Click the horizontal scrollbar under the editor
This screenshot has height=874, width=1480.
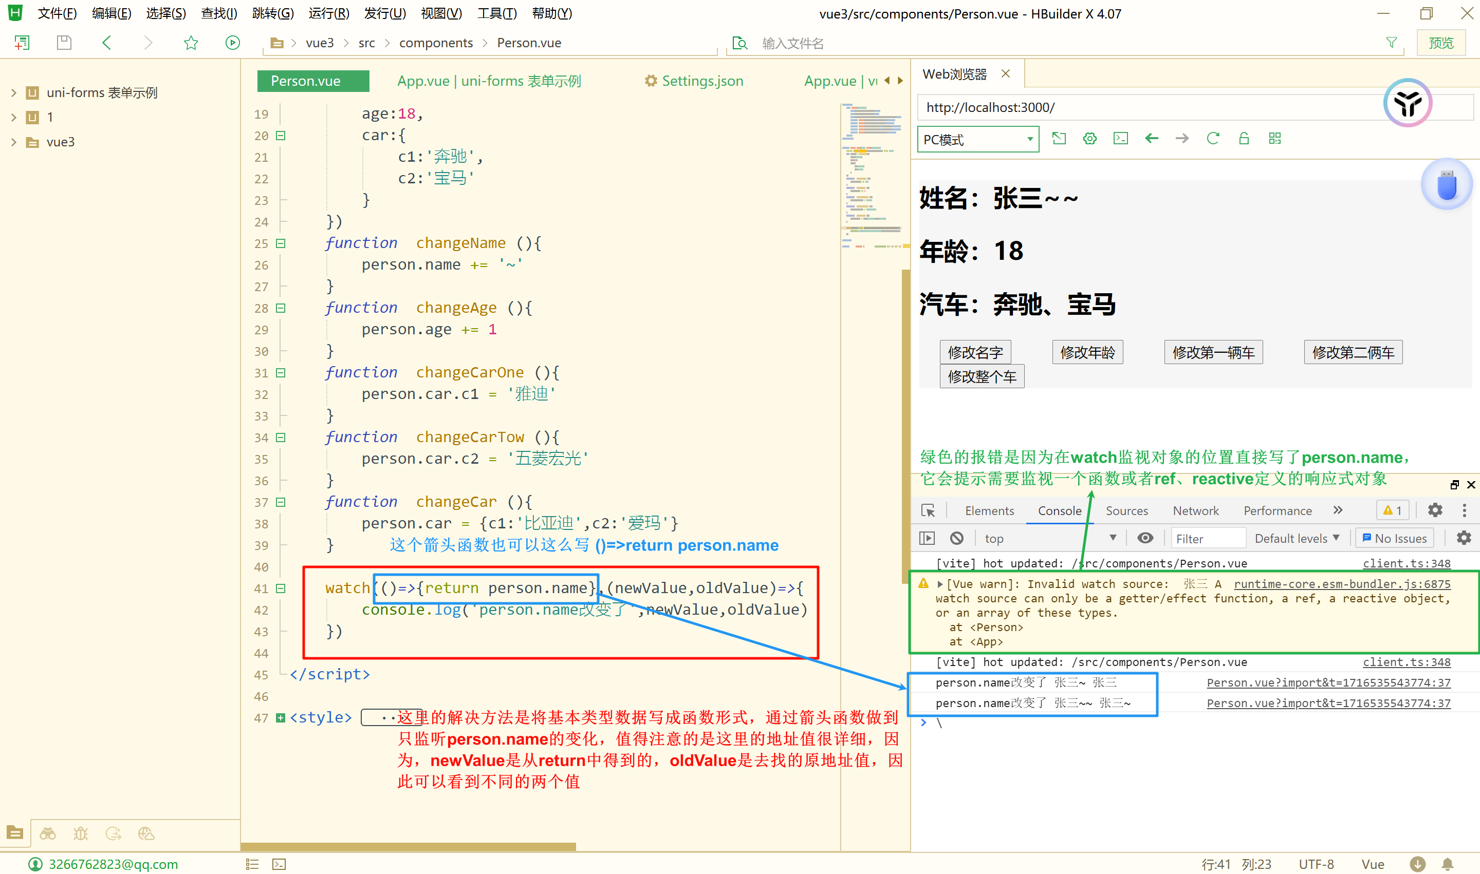[408, 847]
